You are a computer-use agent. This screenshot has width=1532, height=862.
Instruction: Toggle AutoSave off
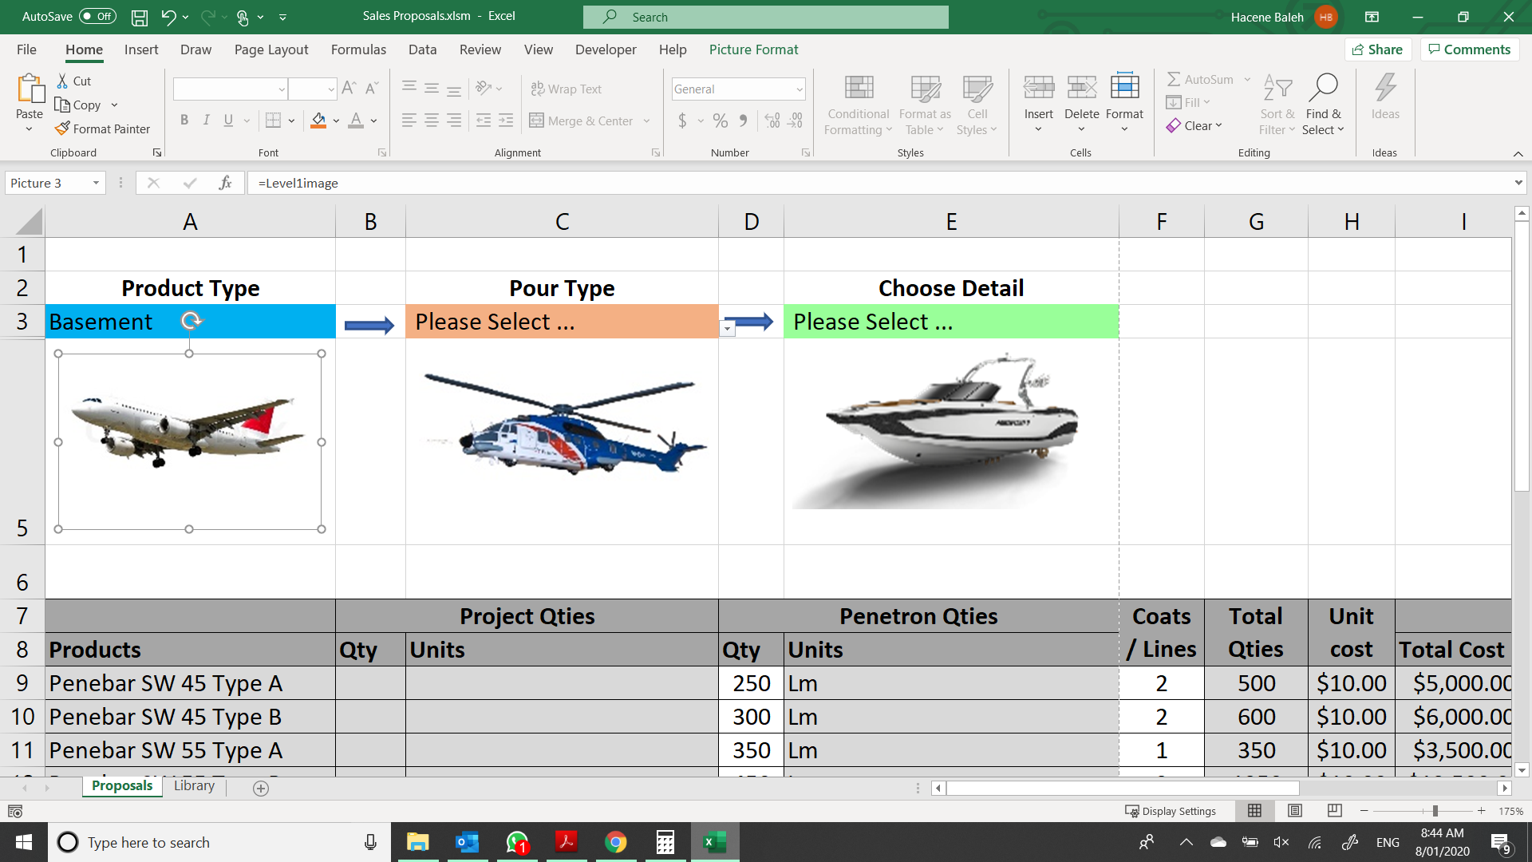point(96,16)
